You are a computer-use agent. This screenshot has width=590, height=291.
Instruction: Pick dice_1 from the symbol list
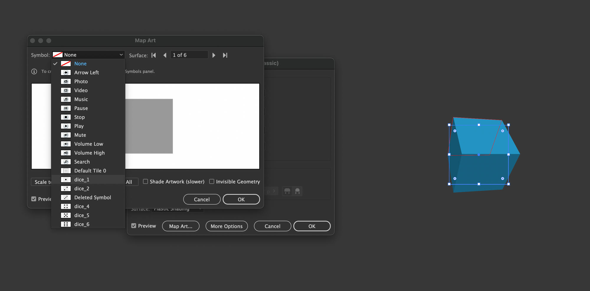(88, 180)
